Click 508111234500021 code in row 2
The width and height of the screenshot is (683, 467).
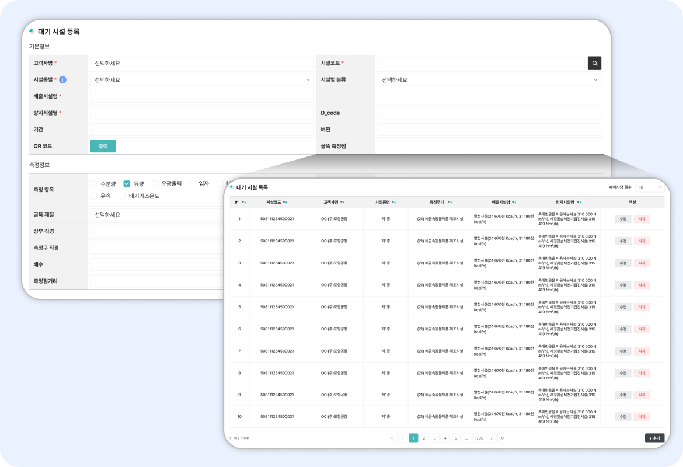pos(277,241)
